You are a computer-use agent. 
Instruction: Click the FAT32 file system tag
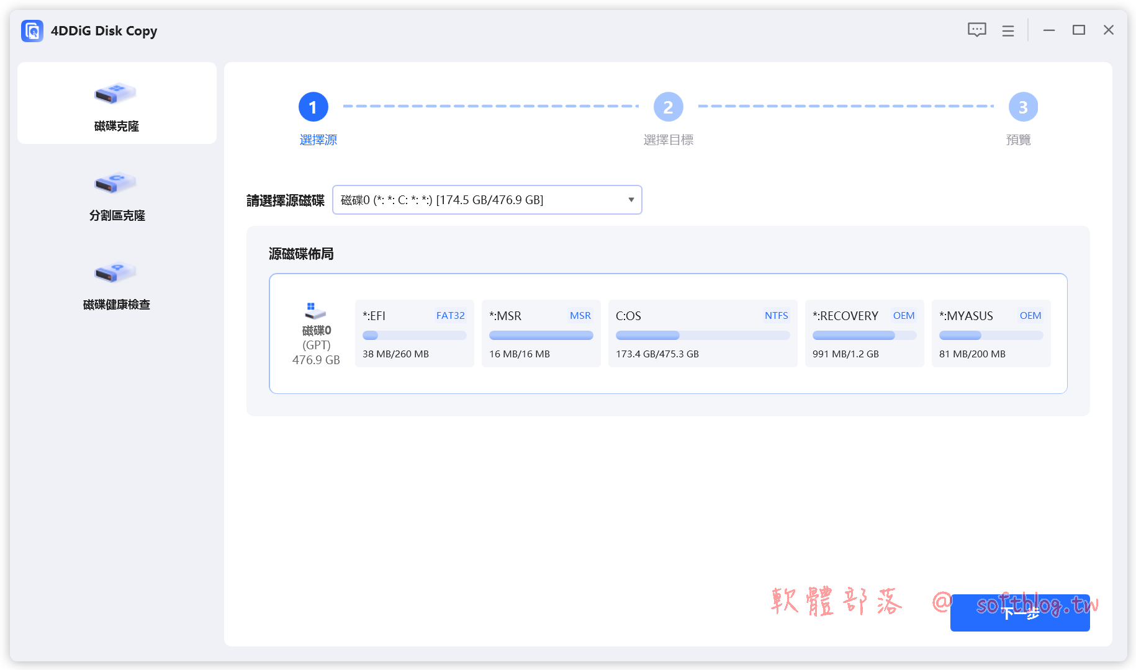pos(451,315)
